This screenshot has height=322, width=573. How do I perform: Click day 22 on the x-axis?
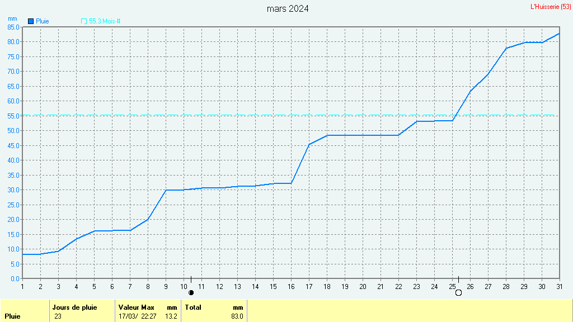click(x=398, y=287)
